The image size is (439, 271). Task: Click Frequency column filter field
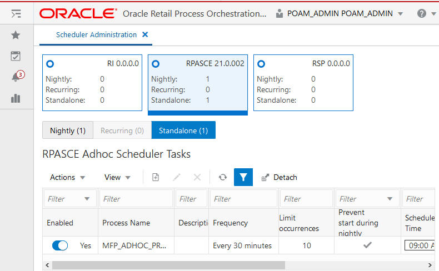(x=243, y=199)
